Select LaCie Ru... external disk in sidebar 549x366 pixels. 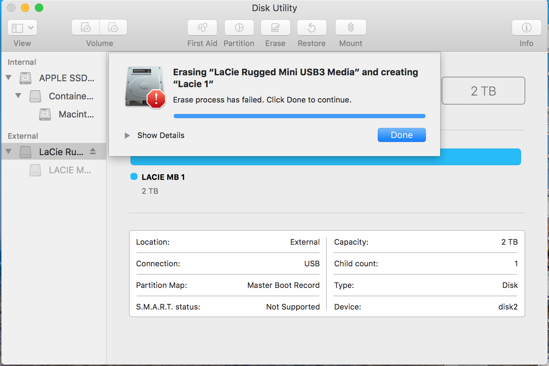53,151
